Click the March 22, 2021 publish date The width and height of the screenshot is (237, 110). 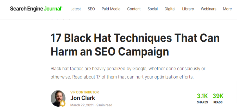click(82, 105)
